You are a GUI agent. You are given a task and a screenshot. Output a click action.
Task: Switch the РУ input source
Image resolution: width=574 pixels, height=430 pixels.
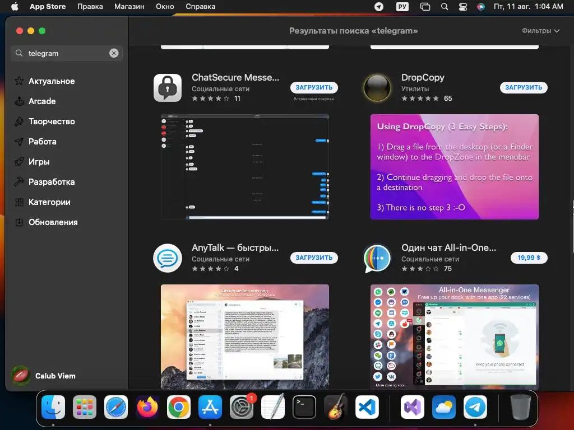(x=402, y=7)
